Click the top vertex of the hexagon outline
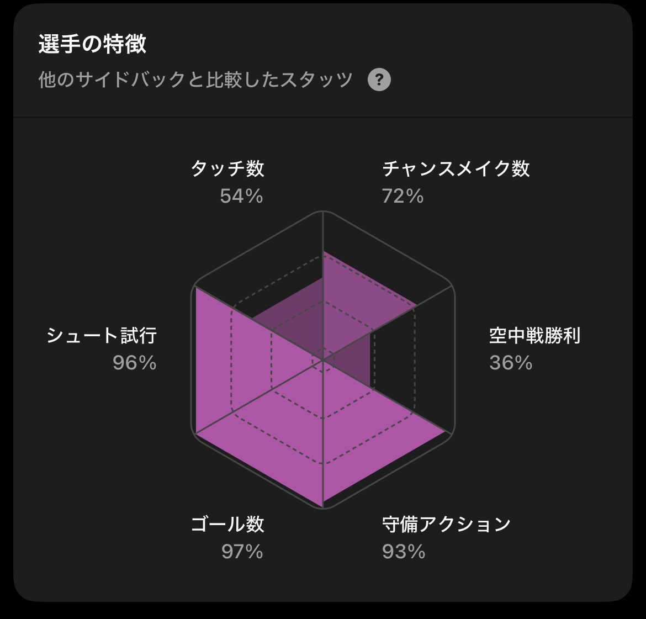This screenshot has height=619, width=646. click(x=323, y=211)
